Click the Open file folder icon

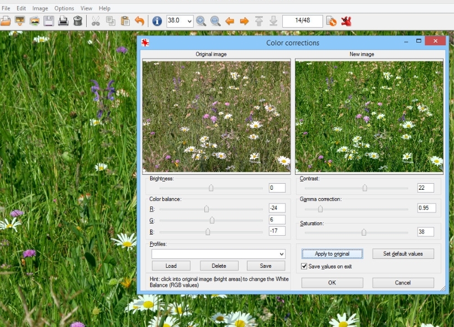(5, 21)
